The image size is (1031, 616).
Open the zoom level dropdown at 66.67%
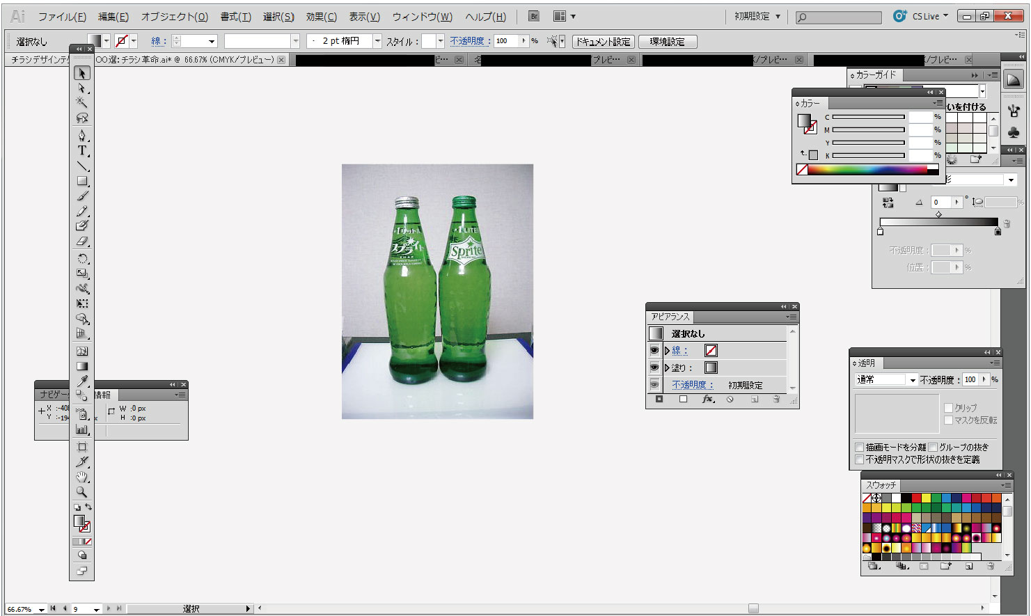tap(42, 609)
